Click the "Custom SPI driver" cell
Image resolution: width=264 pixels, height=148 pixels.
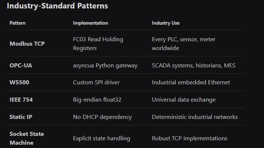tap(95, 82)
